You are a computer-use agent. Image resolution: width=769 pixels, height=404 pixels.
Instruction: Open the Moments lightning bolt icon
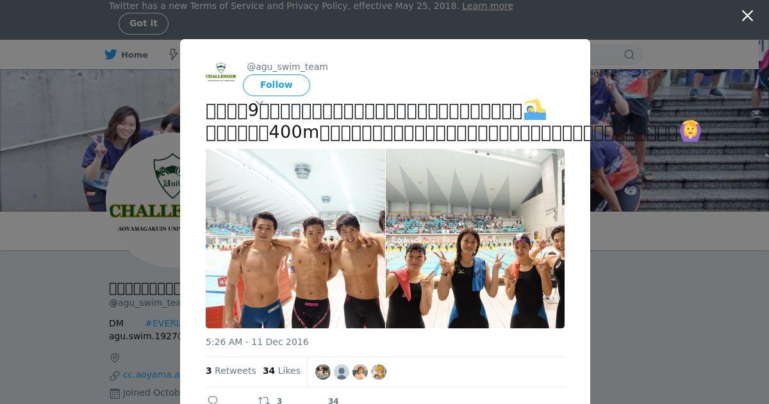[173, 55]
